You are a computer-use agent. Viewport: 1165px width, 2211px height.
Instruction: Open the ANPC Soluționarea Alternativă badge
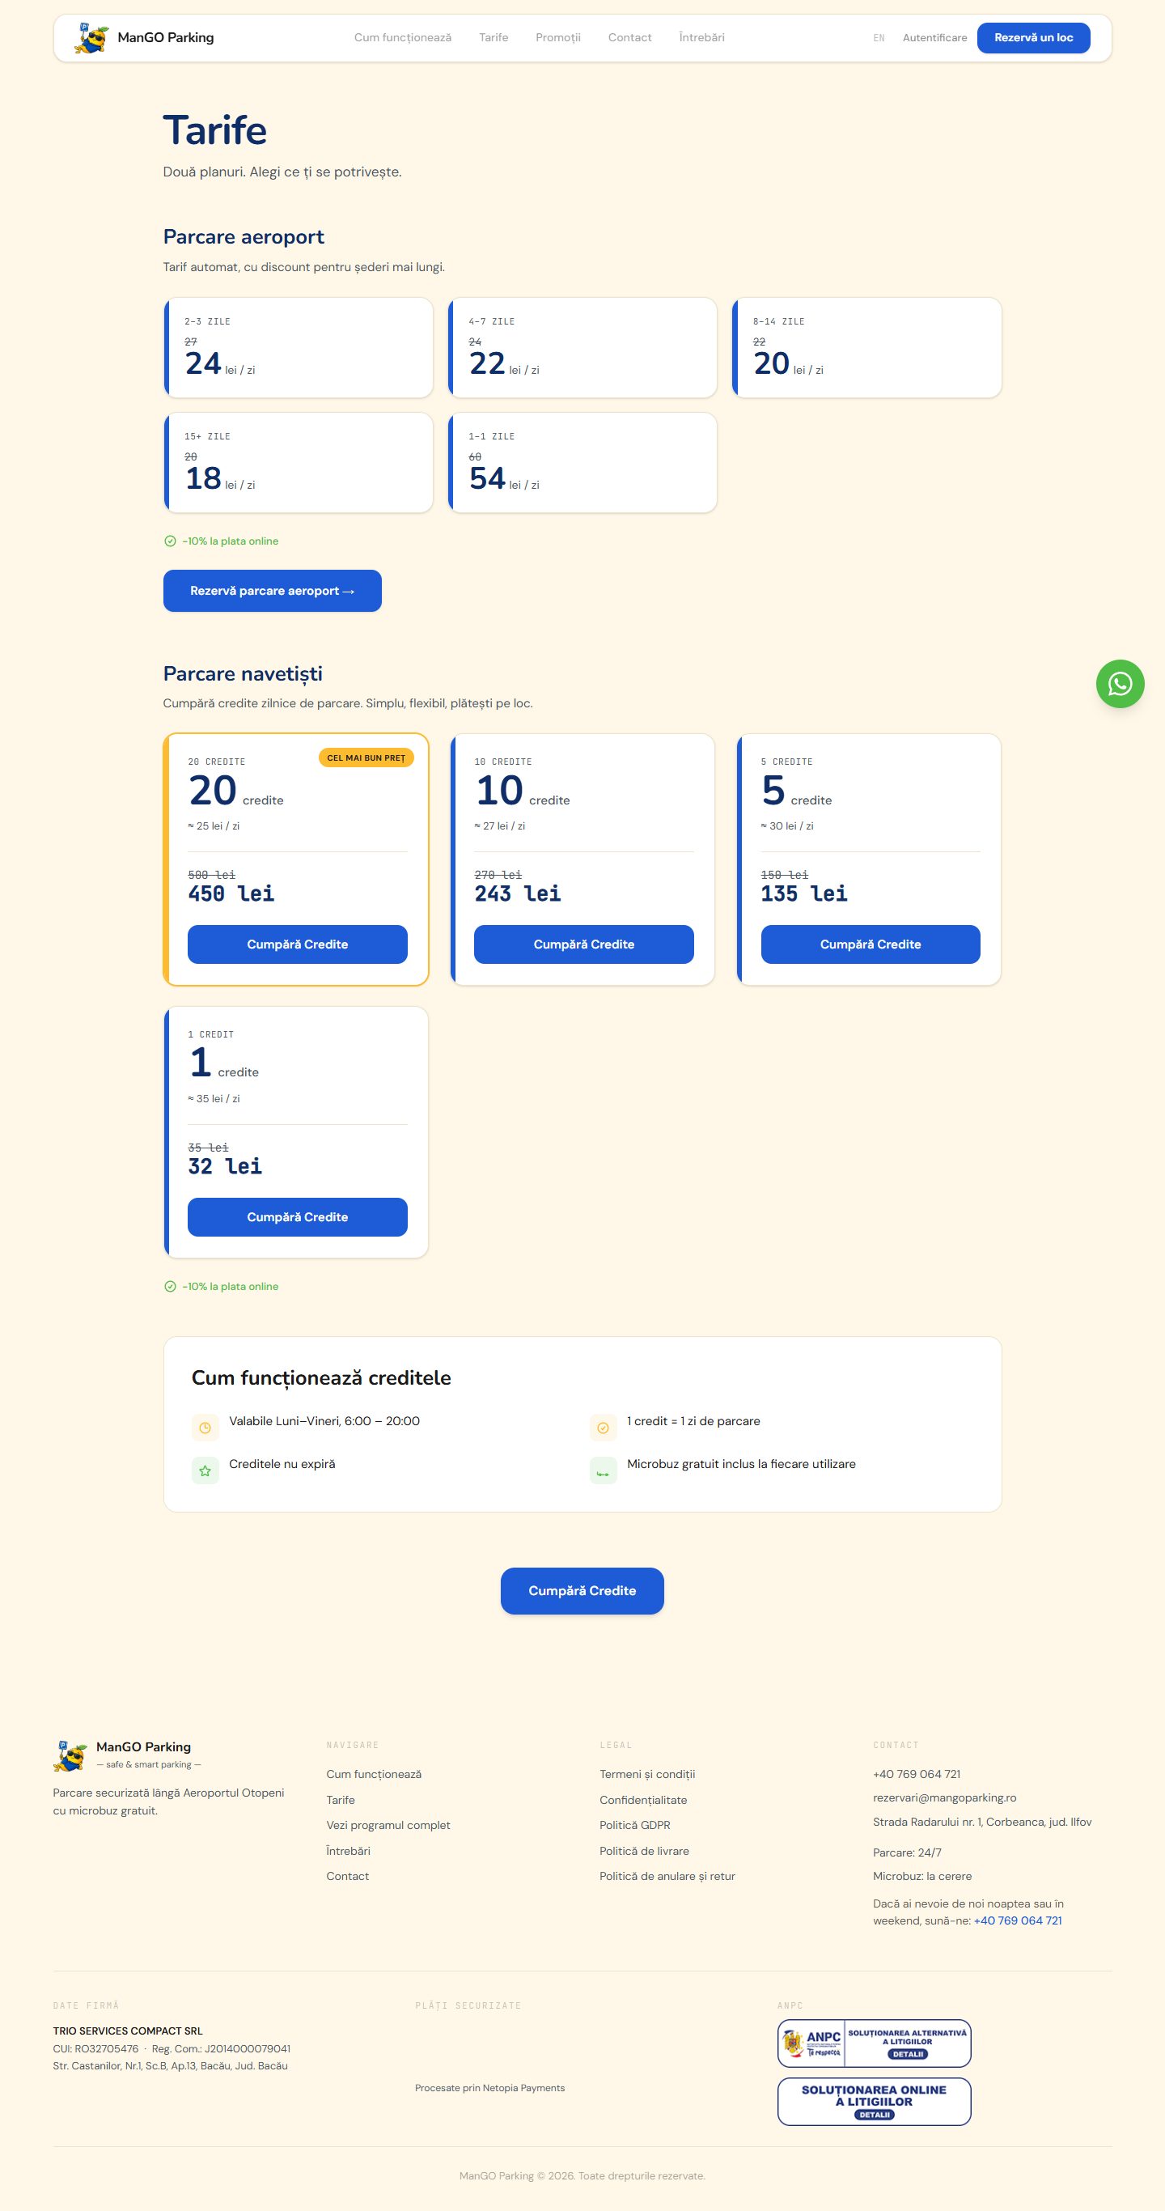[875, 2043]
